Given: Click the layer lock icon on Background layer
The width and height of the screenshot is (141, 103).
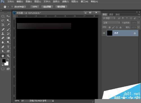Looking at the screenshot, I should [135, 33].
